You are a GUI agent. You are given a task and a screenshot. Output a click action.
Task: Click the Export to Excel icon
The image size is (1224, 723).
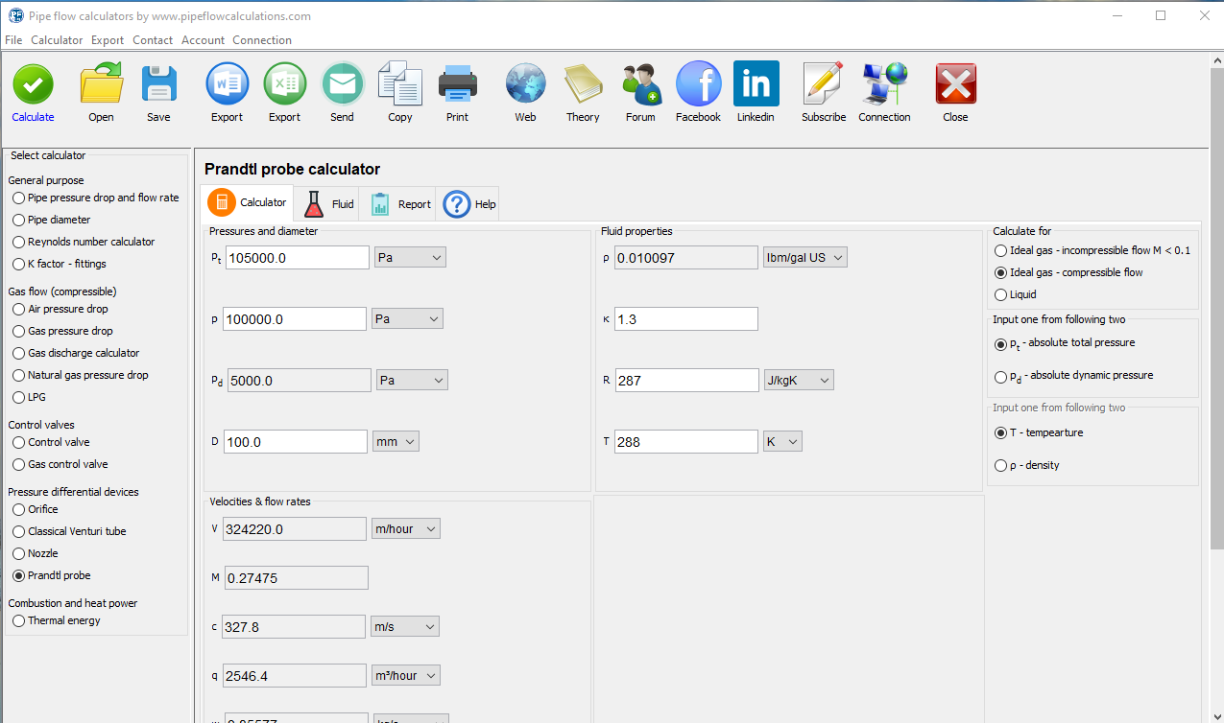[284, 83]
